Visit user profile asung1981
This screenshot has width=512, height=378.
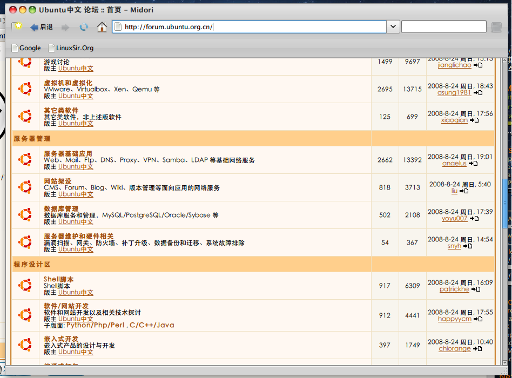click(455, 92)
